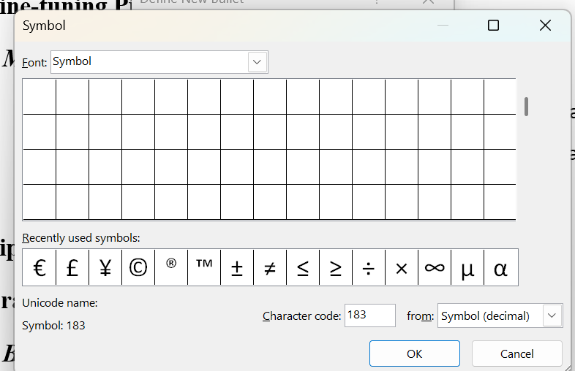Confirm with the OK button
The width and height of the screenshot is (575, 371).
click(414, 353)
